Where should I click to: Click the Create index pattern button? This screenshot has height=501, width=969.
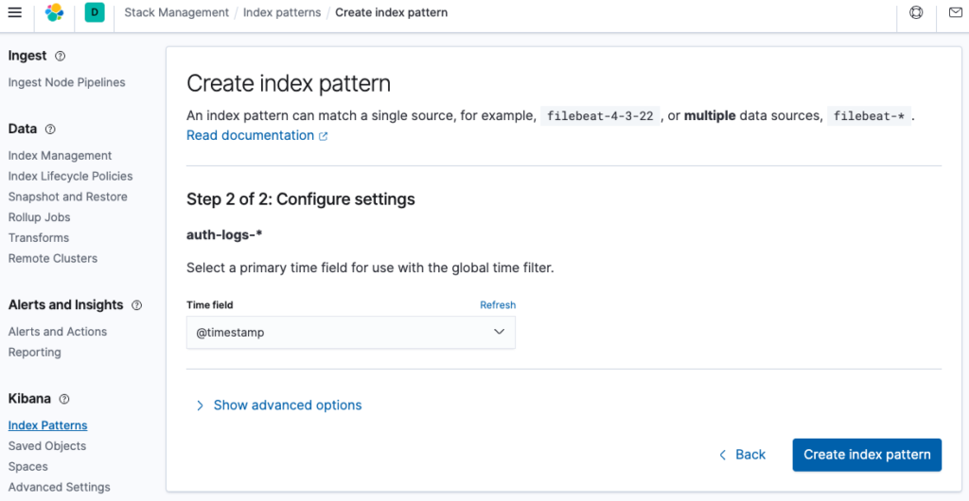[867, 455]
